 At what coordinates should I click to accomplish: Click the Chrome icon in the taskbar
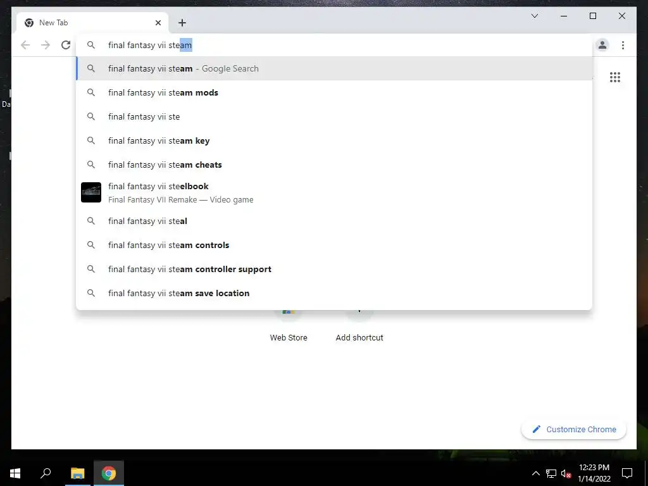pyautogui.click(x=109, y=473)
